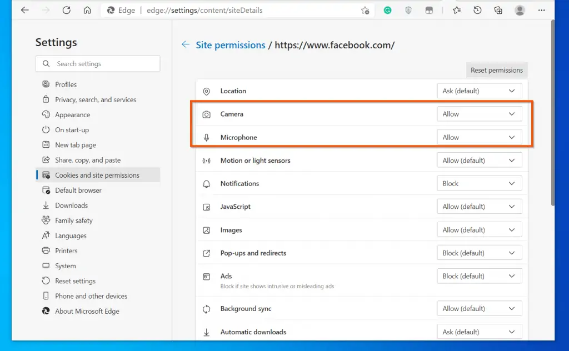This screenshot has height=351, width=569.
Task: Expand the Microphone permission dropdown
Action: [x=480, y=137]
